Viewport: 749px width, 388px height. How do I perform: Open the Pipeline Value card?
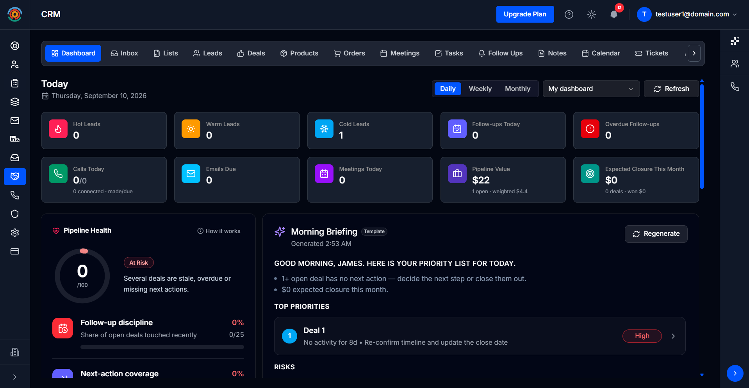click(503, 180)
